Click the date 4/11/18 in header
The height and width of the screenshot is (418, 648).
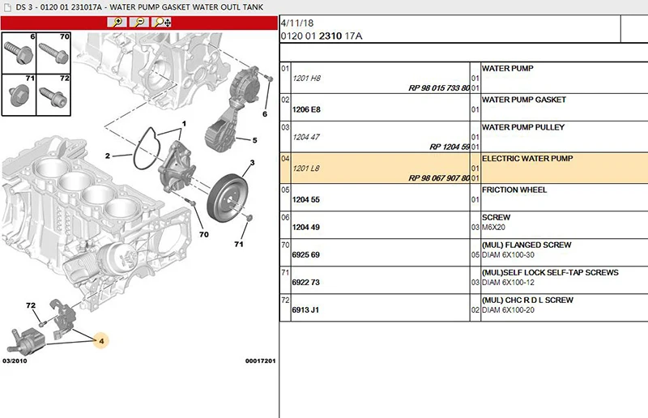coord(297,23)
